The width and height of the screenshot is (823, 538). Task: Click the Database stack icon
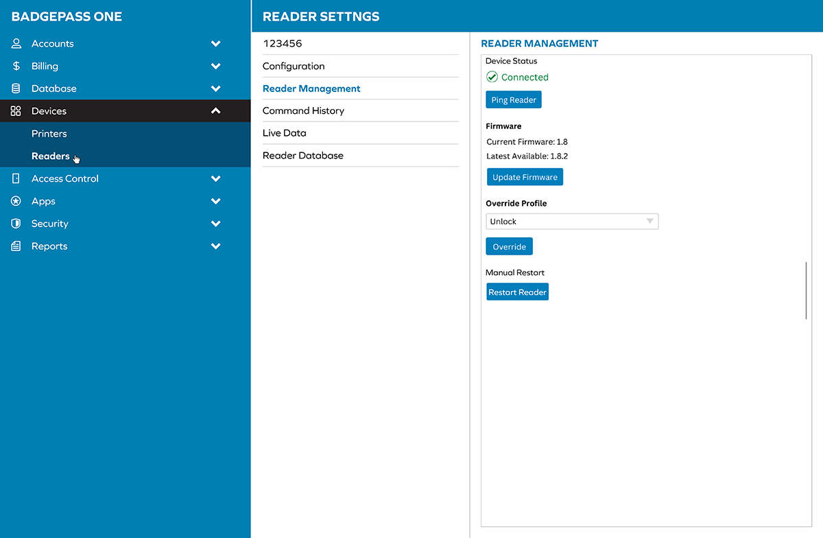pos(16,89)
